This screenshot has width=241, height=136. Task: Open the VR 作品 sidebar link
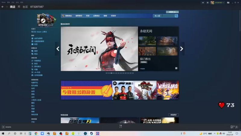(37, 72)
